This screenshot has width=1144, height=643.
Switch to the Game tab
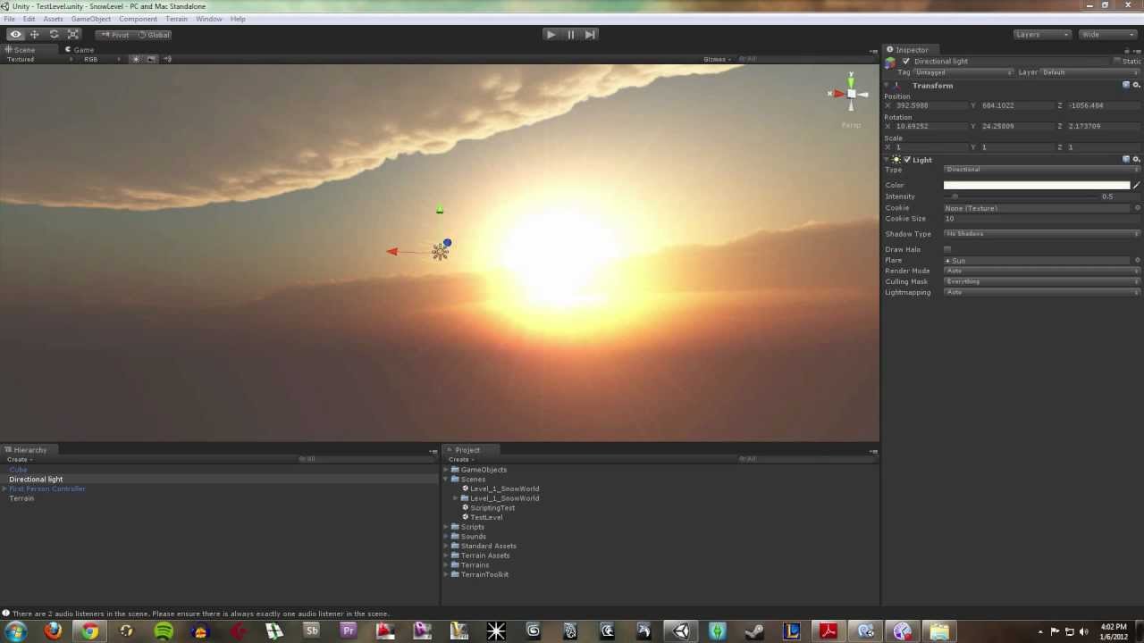pyautogui.click(x=83, y=50)
